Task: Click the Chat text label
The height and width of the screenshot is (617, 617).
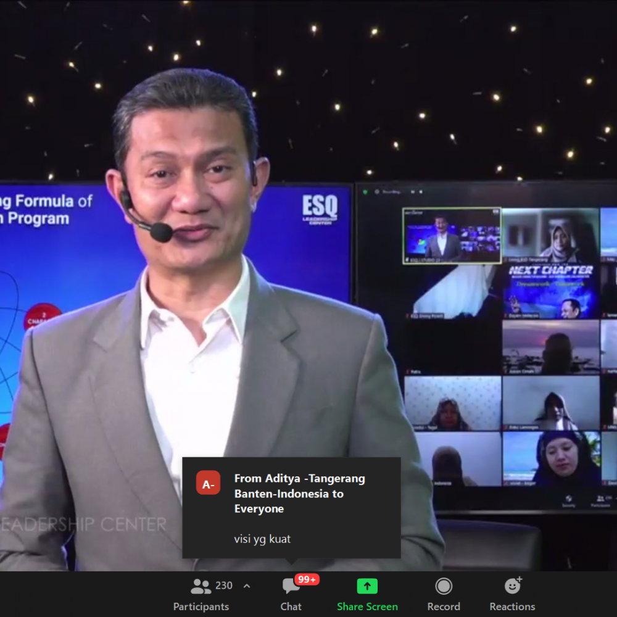Action: click(x=291, y=607)
